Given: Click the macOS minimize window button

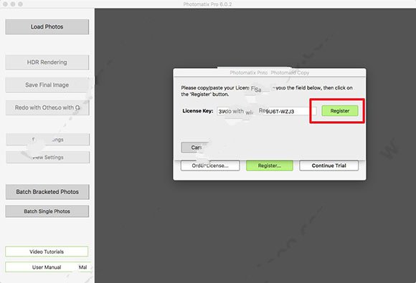Looking at the screenshot, I should tap(13, 4).
